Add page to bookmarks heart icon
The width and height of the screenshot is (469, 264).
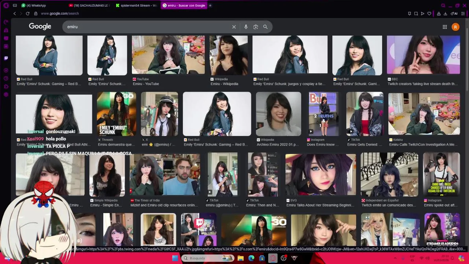(x=429, y=14)
